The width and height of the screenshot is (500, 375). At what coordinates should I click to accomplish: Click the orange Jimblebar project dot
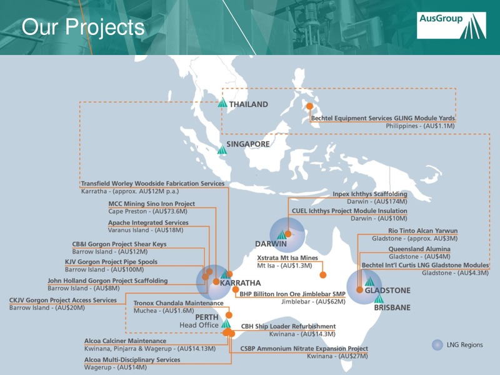tap(236, 289)
